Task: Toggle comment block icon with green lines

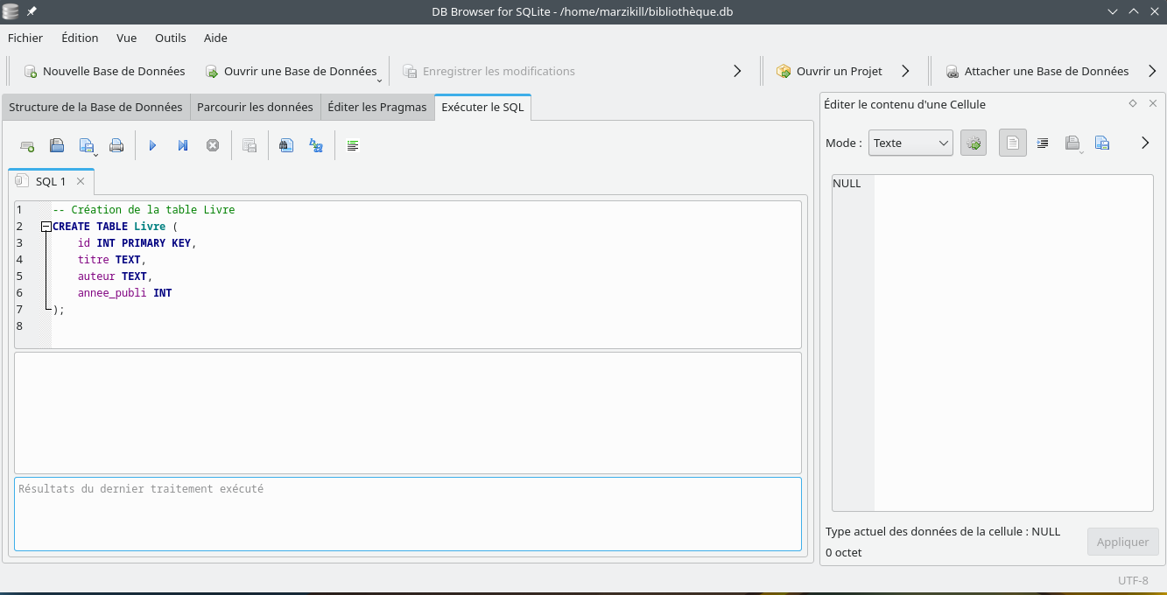Action: coord(353,146)
